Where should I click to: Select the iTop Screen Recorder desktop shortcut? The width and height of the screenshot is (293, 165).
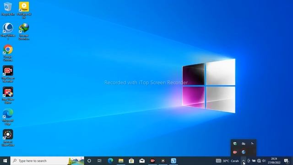click(x=8, y=74)
